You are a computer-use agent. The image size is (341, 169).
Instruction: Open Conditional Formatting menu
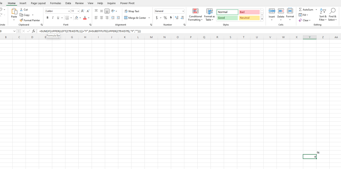pyautogui.click(x=195, y=15)
